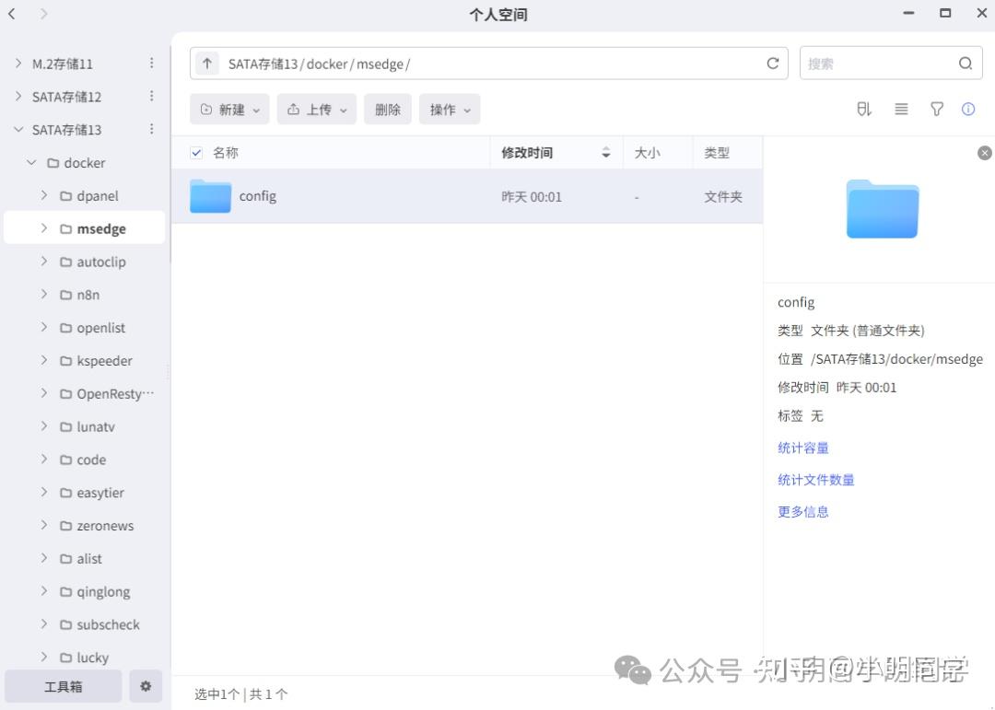Switch to list view using the view icon
Screen dimensions: 995x710
pyautogui.click(x=900, y=109)
